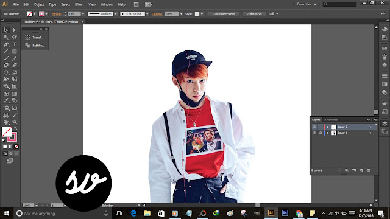Create new layer in Layers panel

[x=361, y=170]
